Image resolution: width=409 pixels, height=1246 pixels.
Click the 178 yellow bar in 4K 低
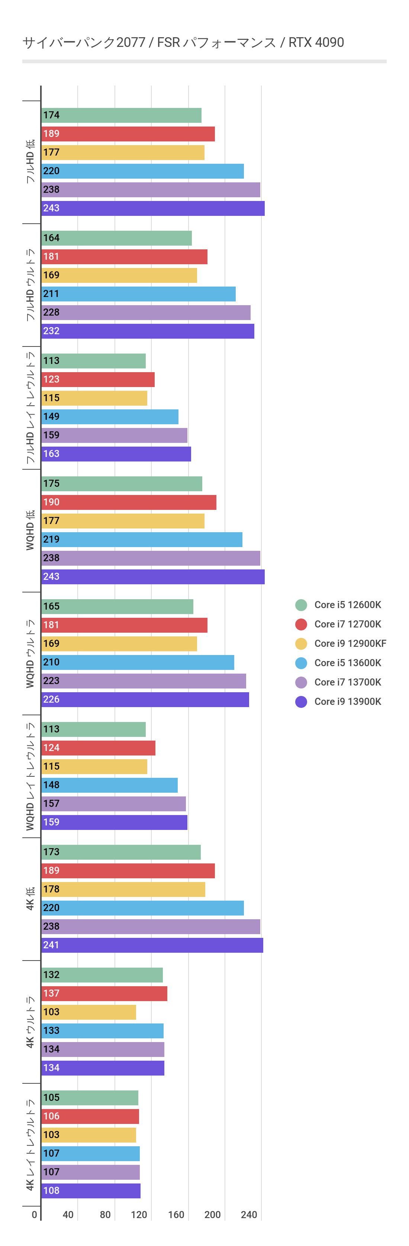(x=123, y=889)
